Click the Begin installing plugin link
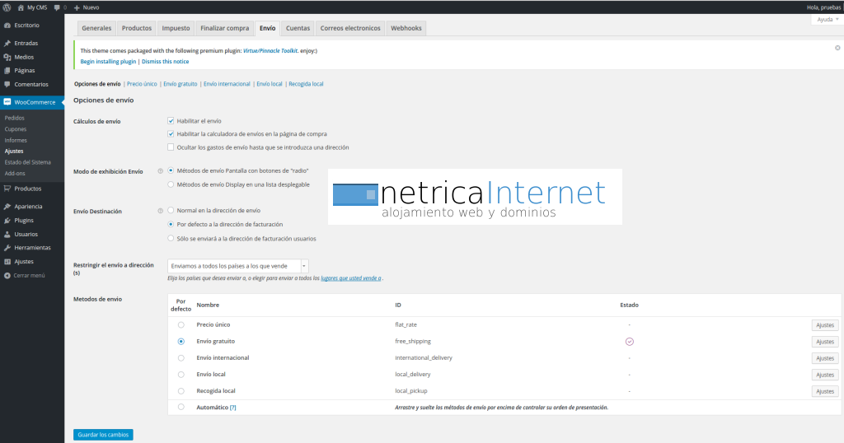The height and width of the screenshot is (443, 844). coord(108,61)
